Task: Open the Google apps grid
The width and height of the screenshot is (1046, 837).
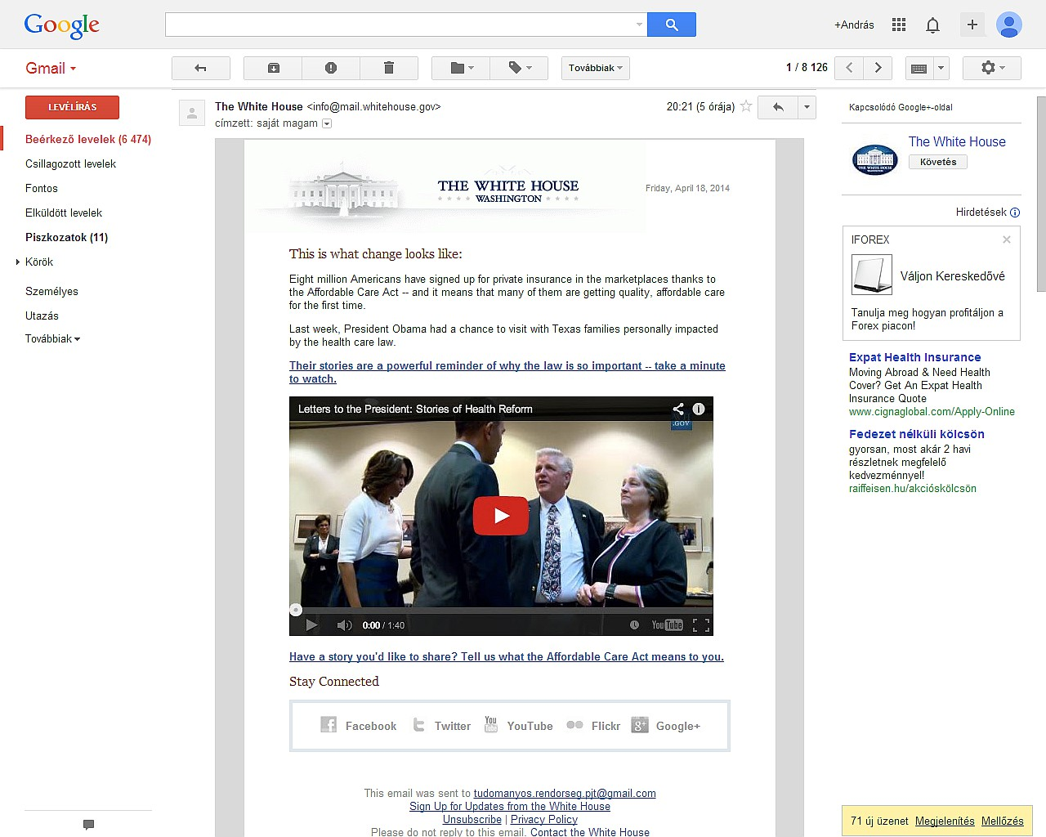Action: pyautogui.click(x=899, y=25)
